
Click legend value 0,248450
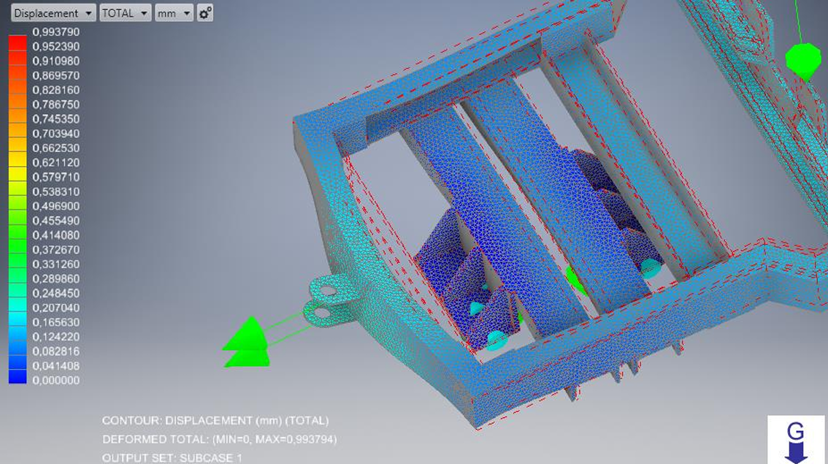click(x=56, y=293)
